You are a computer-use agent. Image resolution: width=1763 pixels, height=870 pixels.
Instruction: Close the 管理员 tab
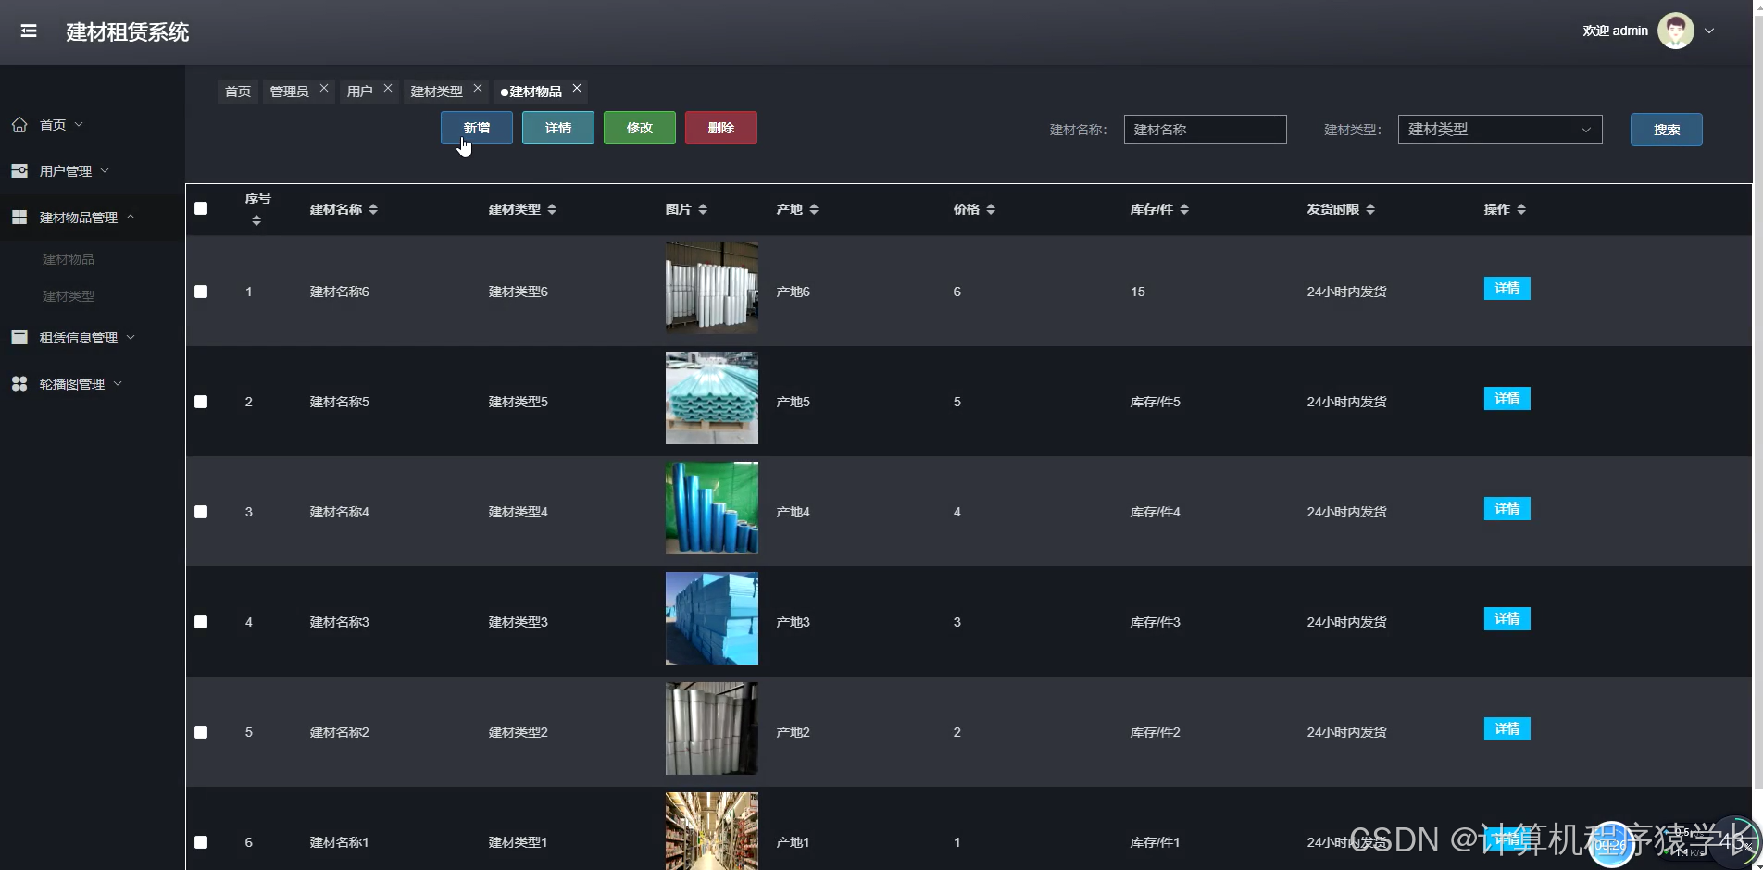(324, 88)
